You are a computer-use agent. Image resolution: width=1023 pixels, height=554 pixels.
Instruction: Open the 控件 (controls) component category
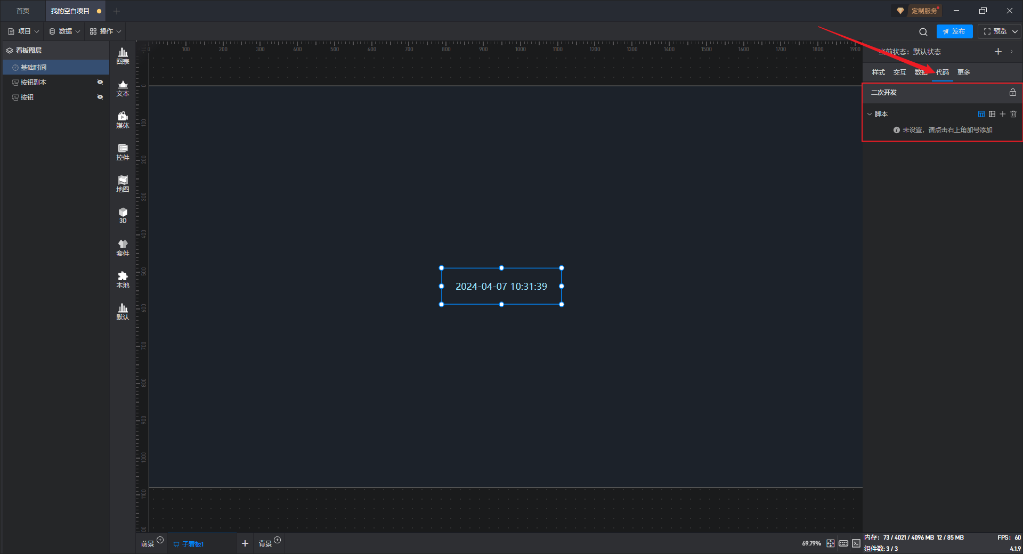123,152
